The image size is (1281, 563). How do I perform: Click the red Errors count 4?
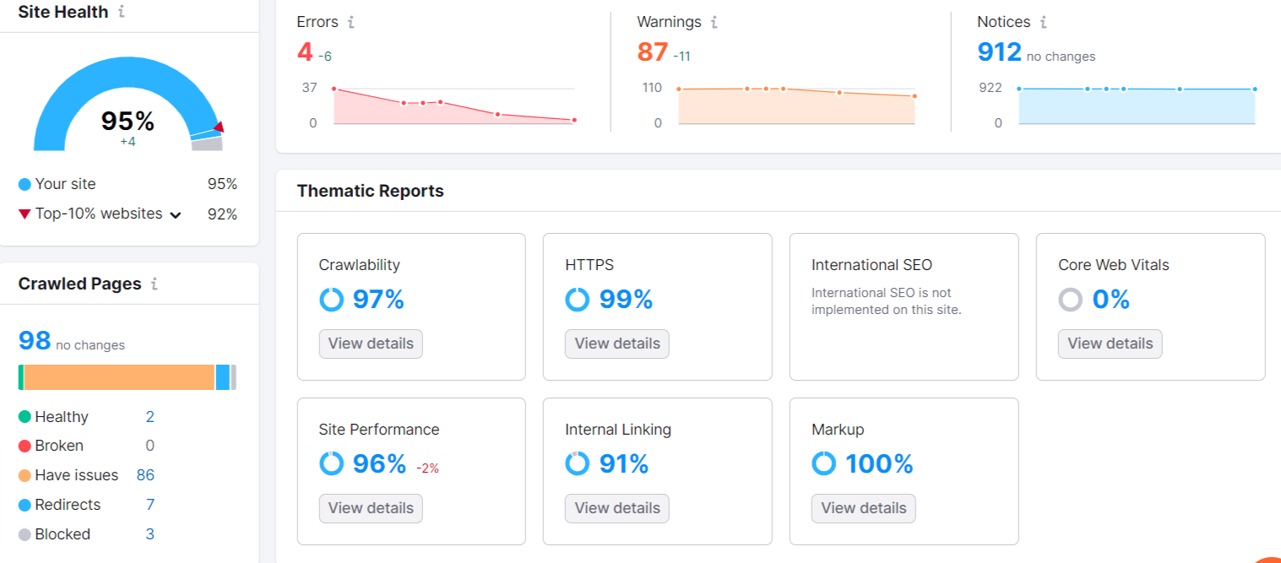[305, 52]
